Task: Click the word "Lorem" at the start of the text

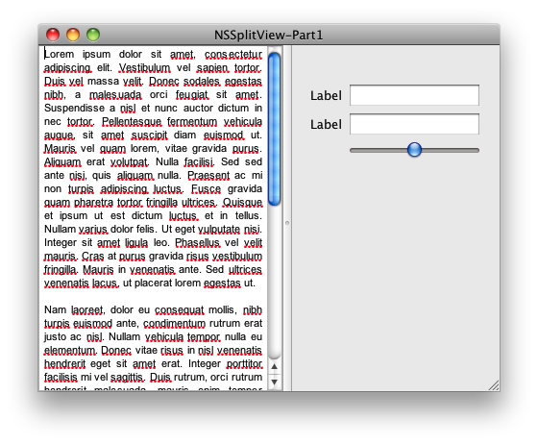Action: [59, 54]
